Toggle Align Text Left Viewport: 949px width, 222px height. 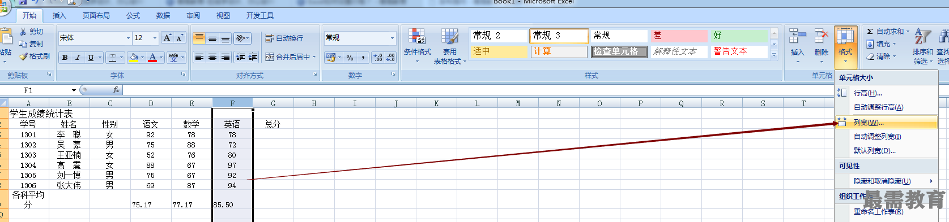tap(199, 57)
